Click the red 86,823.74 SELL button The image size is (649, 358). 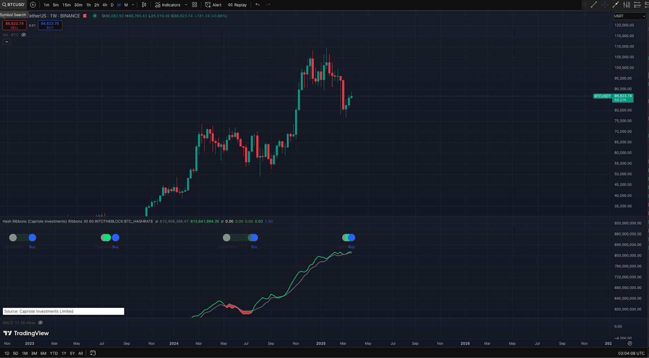click(15, 25)
